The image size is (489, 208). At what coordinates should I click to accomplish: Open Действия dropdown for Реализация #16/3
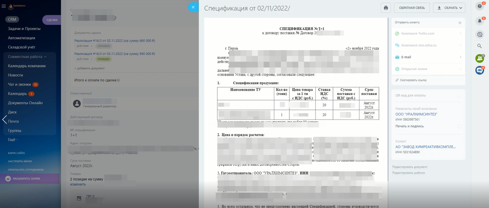(84, 59)
